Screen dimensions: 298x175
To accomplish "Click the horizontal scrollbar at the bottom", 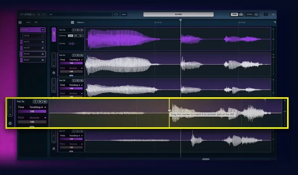I will coord(206,159).
